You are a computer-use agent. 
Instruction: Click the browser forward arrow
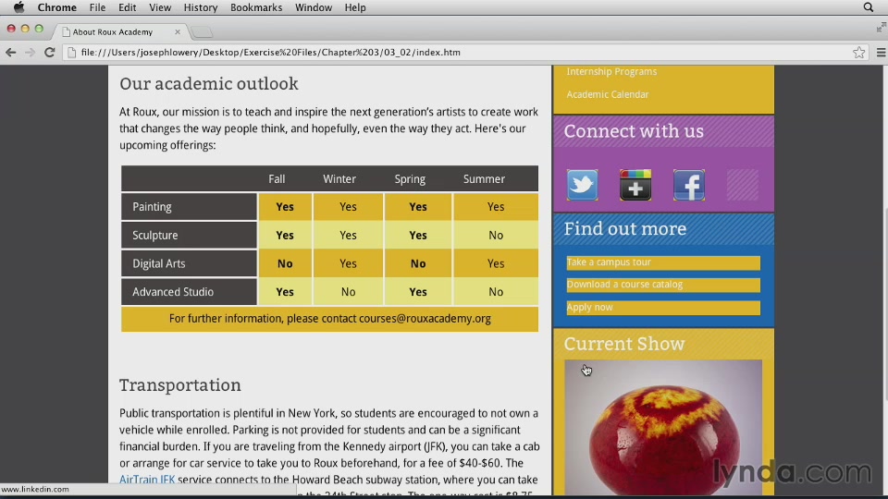point(30,52)
